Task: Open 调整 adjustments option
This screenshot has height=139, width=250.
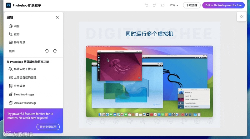Action: tap(14, 26)
